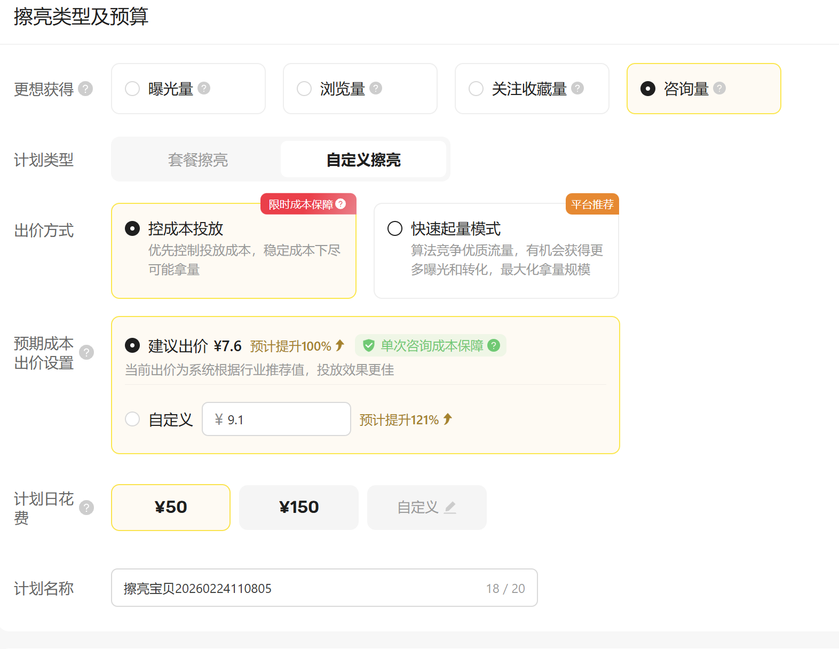839x649 pixels.
Task: Click help icon beside 预期成本出价设置
Action: (86, 352)
